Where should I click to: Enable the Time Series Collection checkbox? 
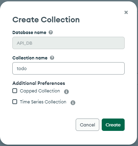pos(15,102)
